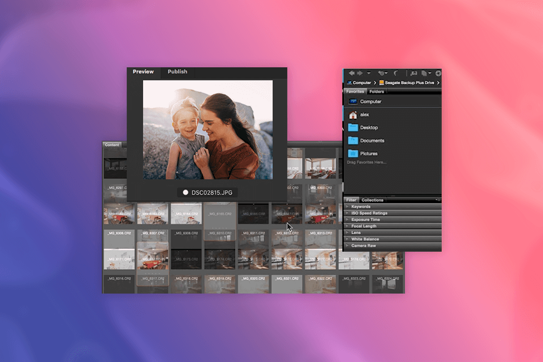Expand the Exposure Time filter
Viewport: 543px width, 362px height.
[x=393, y=219]
